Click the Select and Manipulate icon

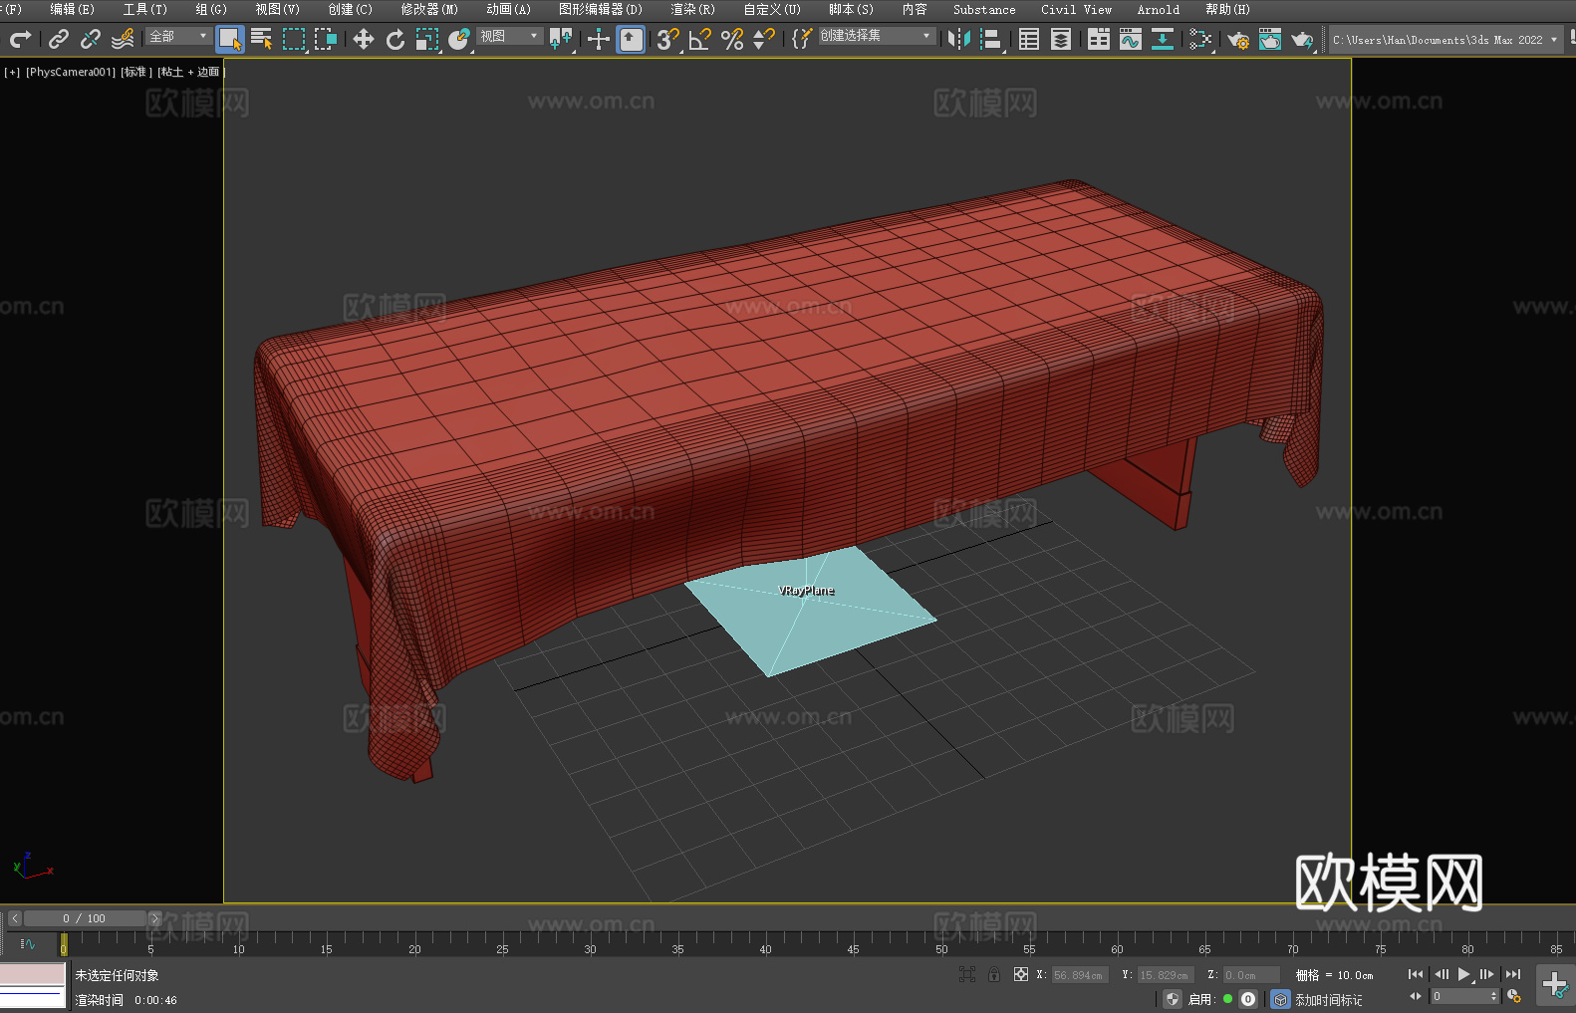pos(598,40)
